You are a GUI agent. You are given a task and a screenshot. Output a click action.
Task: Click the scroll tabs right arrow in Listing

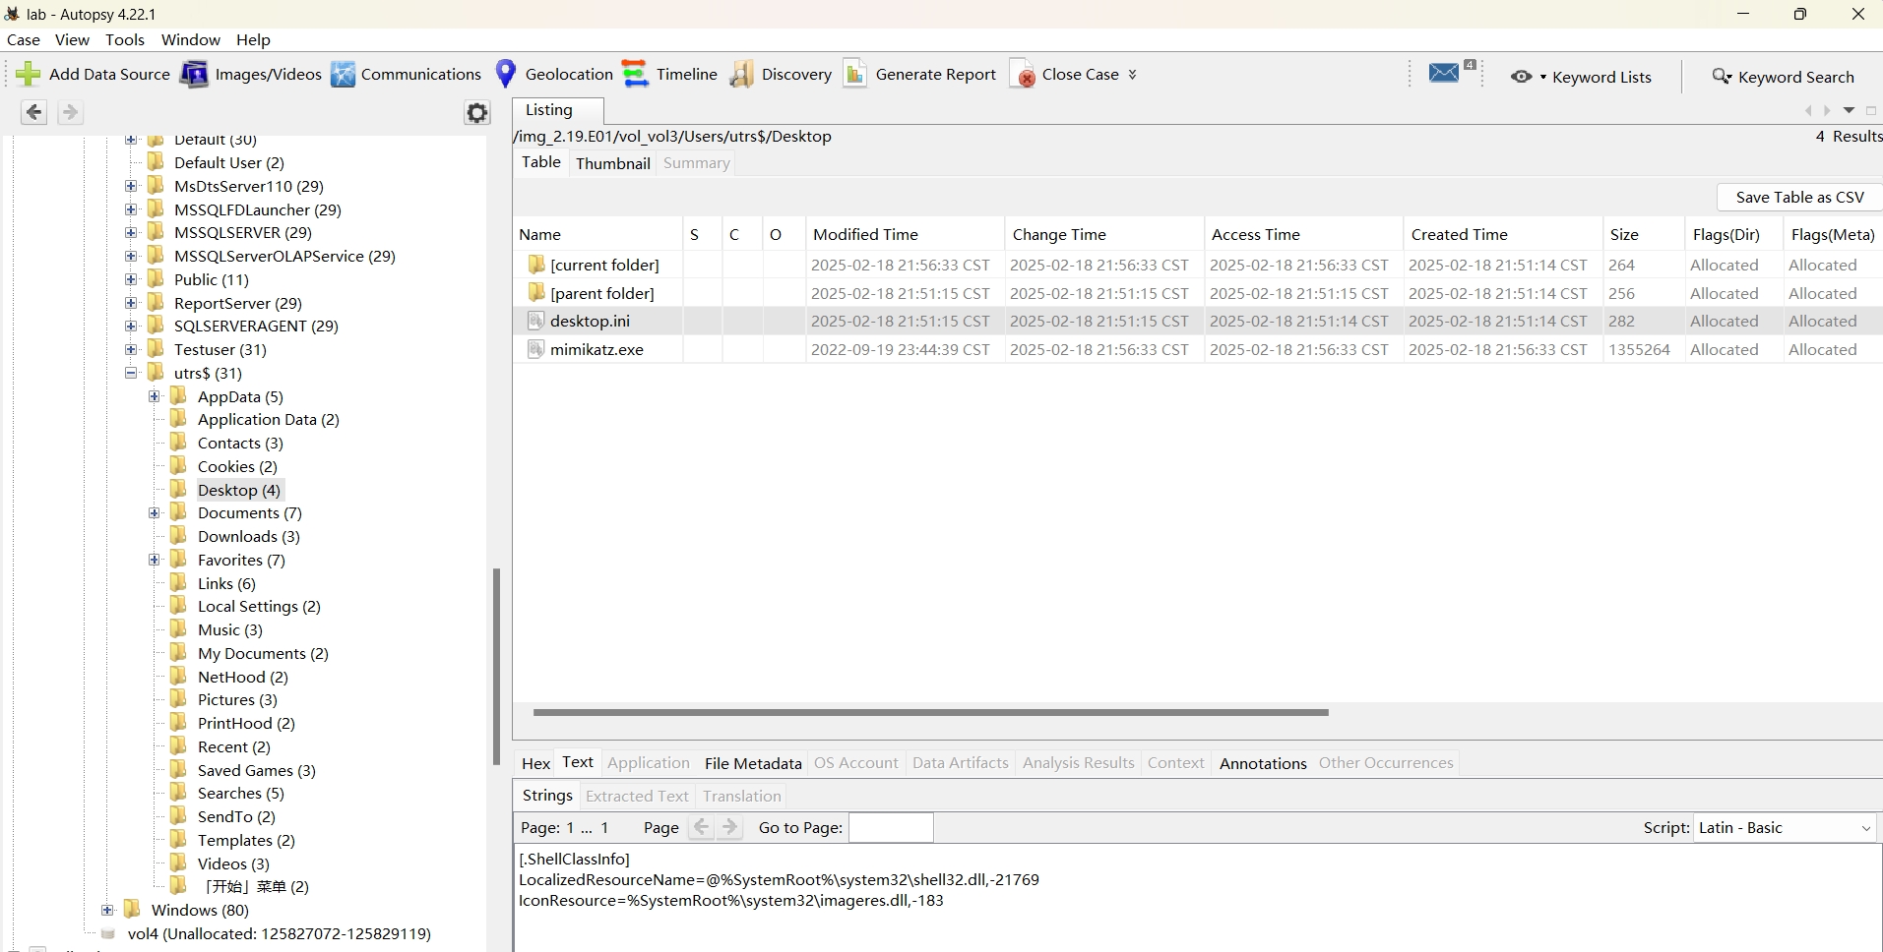1827,111
